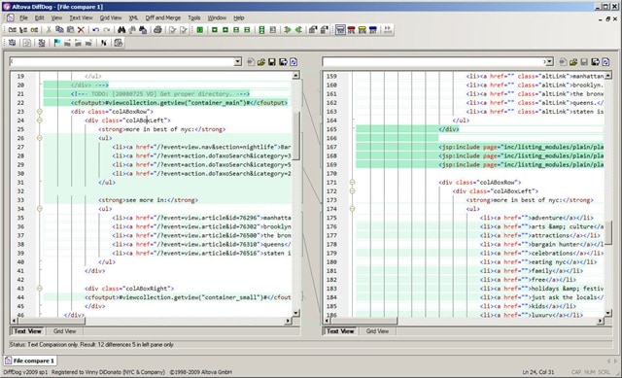Image resolution: width=622 pixels, height=378 pixels.
Task: Select the File compare 1 document tab
Action: pyautogui.click(x=30, y=361)
